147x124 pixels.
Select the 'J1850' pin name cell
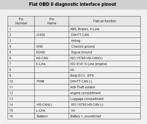pyautogui.click(x=52, y=35)
